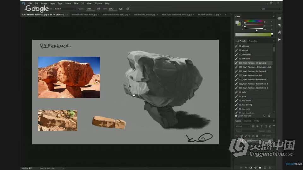
Task: Open the Color panel options menu
Action: pyautogui.click(x=273, y=17)
